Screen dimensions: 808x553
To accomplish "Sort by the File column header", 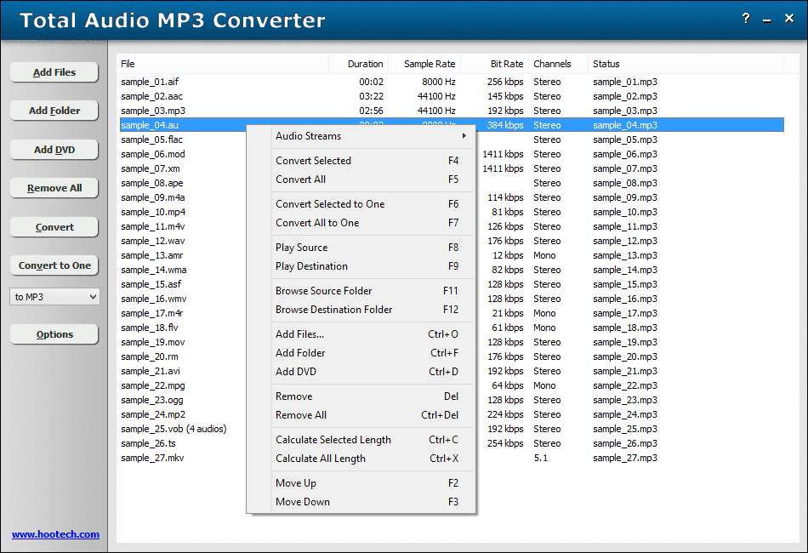I will click(x=222, y=64).
